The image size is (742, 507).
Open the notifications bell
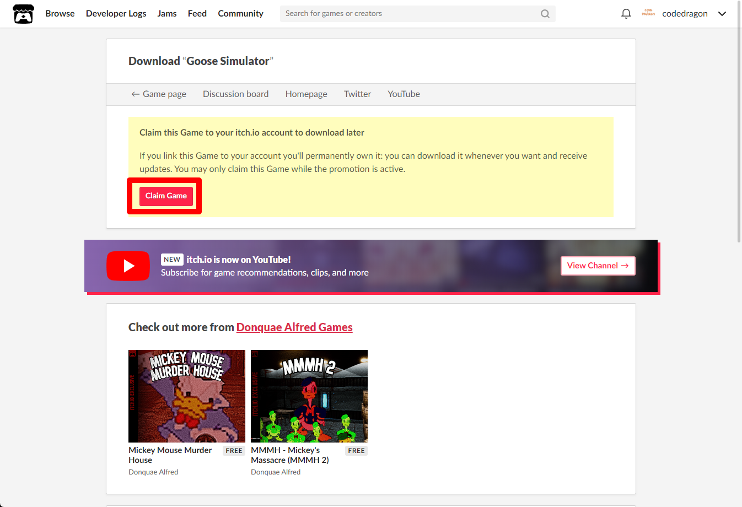pos(626,14)
